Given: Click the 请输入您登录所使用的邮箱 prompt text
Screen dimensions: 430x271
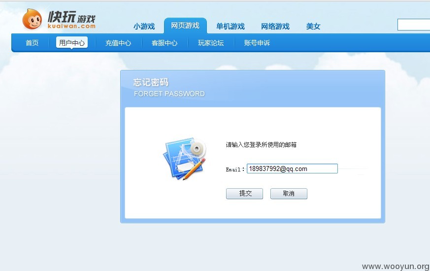Looking at the screenshot, I should point(261,144).
